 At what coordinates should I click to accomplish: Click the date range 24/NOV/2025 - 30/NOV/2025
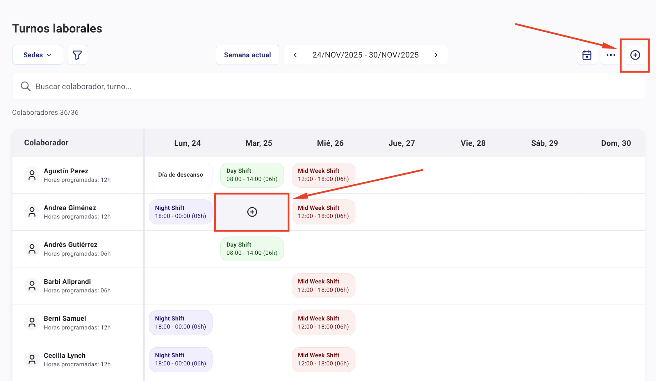tap(366, 55)
